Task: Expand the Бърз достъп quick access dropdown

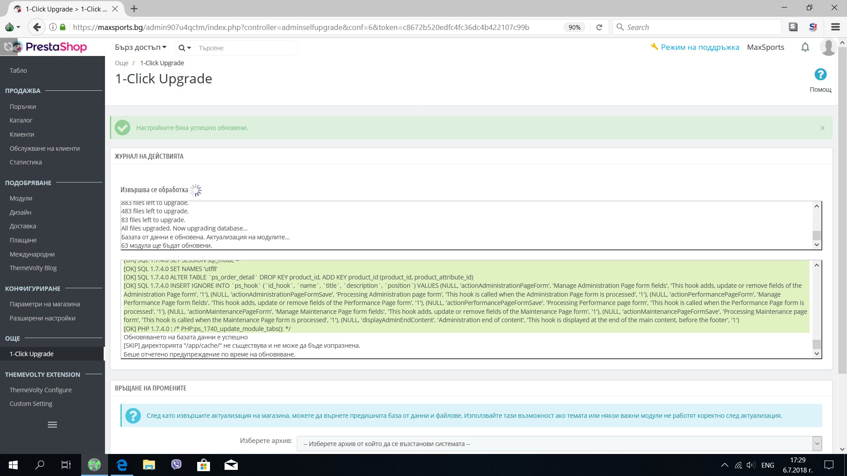Action: pyautogui.click(x=140, y=48)
